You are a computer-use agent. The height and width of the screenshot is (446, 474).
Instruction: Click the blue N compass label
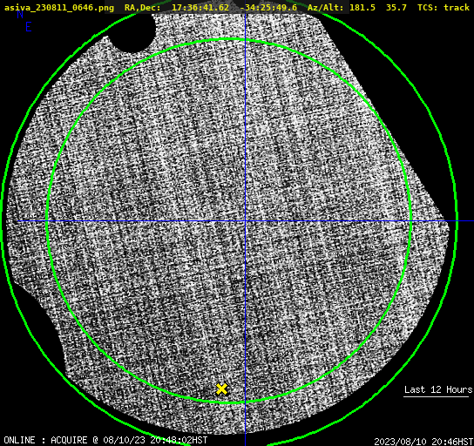(x=20, y=14)
